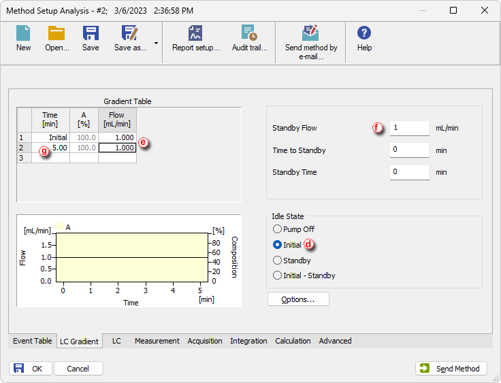Click the Send Method button
The height and width of the screenshot is (383, 501).
coord(451,369)
